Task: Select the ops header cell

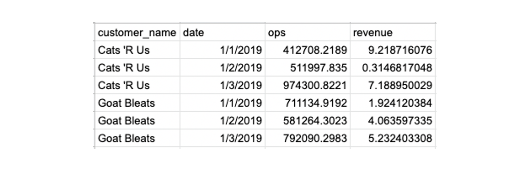Action: click(308, 32)
